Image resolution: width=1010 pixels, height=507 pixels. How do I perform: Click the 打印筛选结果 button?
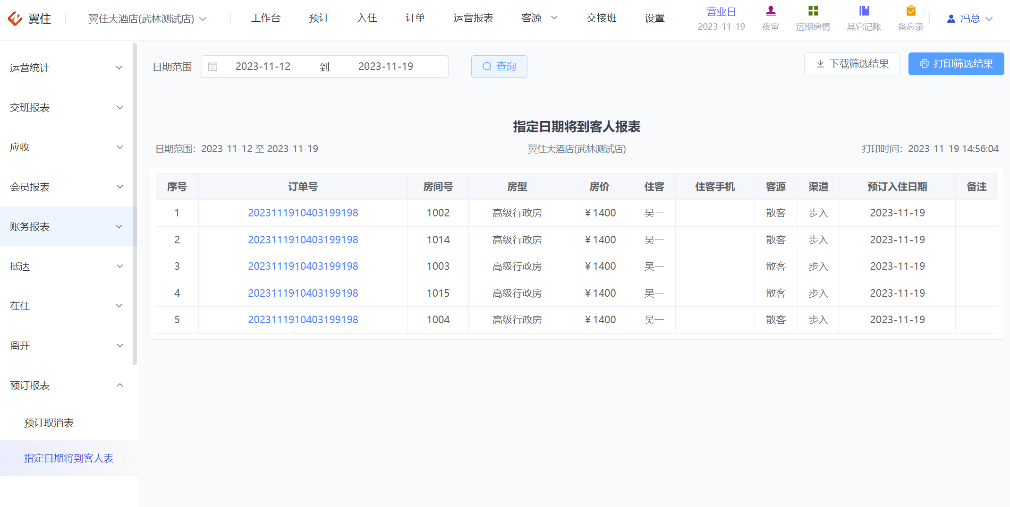tap(956, 64)
